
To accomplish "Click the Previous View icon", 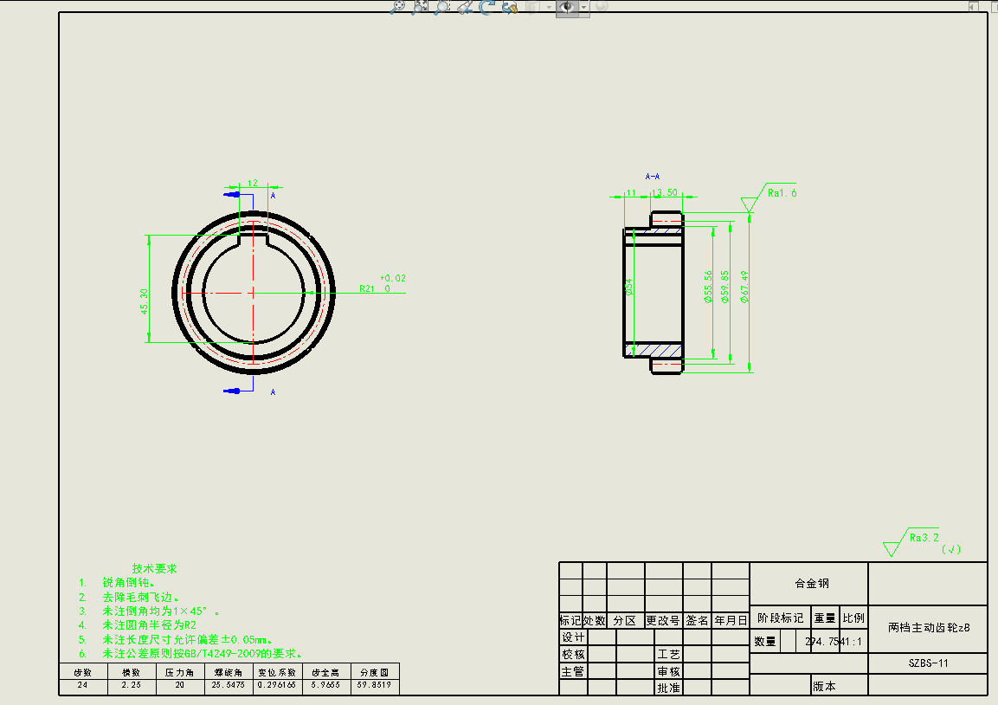I will [465, 7].
